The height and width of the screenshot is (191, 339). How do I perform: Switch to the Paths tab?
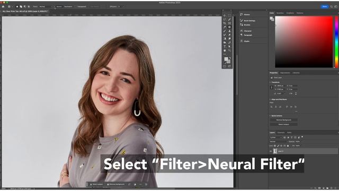point(289,133)
